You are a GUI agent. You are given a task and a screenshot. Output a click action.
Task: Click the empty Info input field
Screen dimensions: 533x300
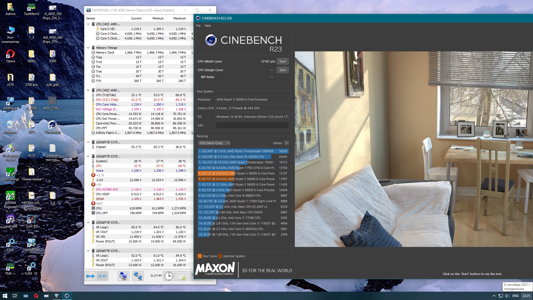point(252,125)
